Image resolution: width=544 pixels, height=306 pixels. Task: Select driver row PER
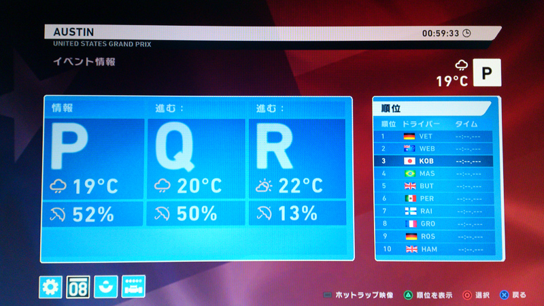435,199
